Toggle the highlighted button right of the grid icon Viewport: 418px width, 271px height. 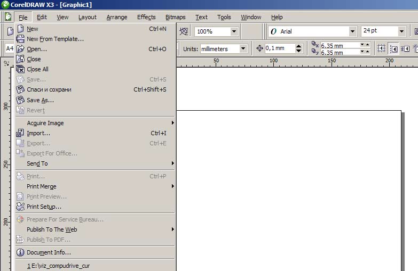coord(393,48)
